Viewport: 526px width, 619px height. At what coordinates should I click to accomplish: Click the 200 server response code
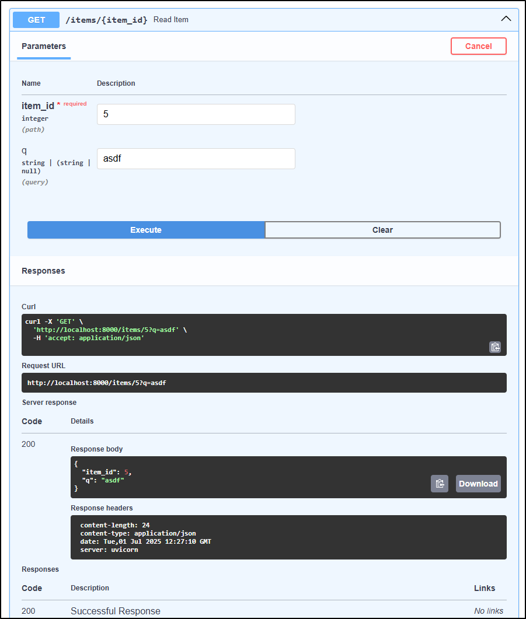[x=28, y=444]
